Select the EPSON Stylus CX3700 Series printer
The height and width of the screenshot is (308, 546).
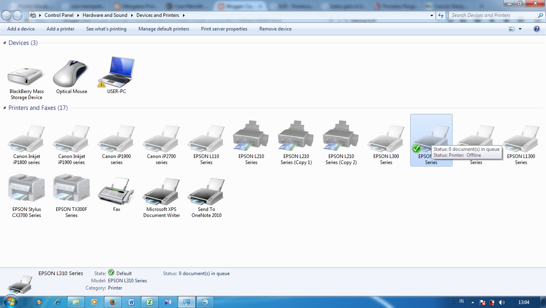click(26, 197)
